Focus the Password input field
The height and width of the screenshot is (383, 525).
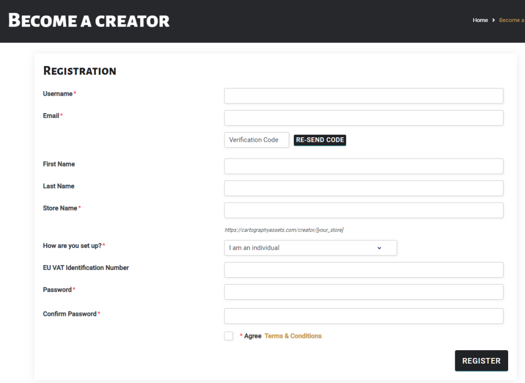tap(364, 292)
